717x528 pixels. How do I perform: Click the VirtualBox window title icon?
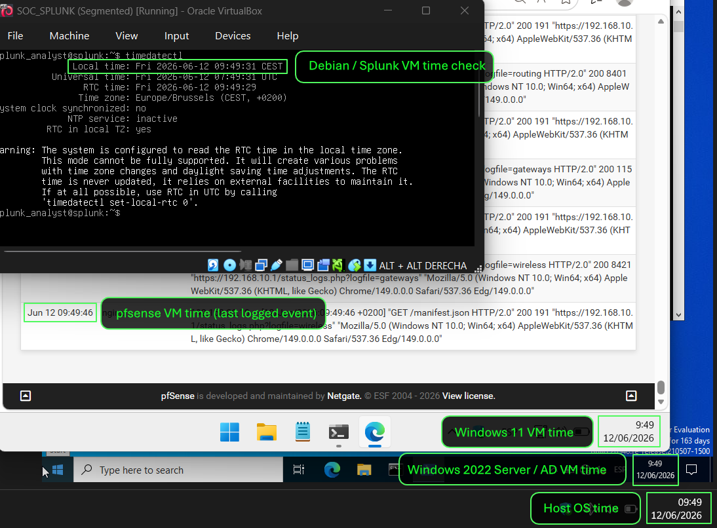click(7, 10)
